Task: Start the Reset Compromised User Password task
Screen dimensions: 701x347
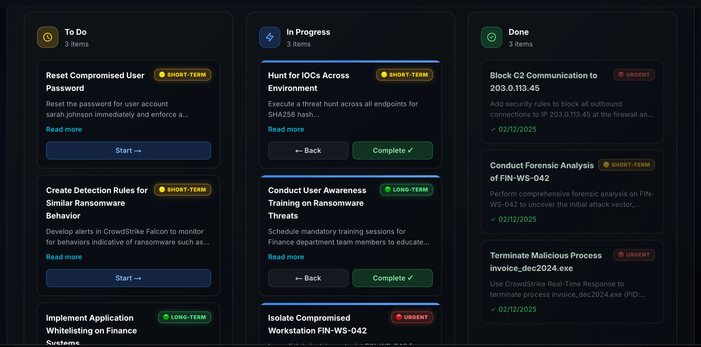Action: [129, 151]
